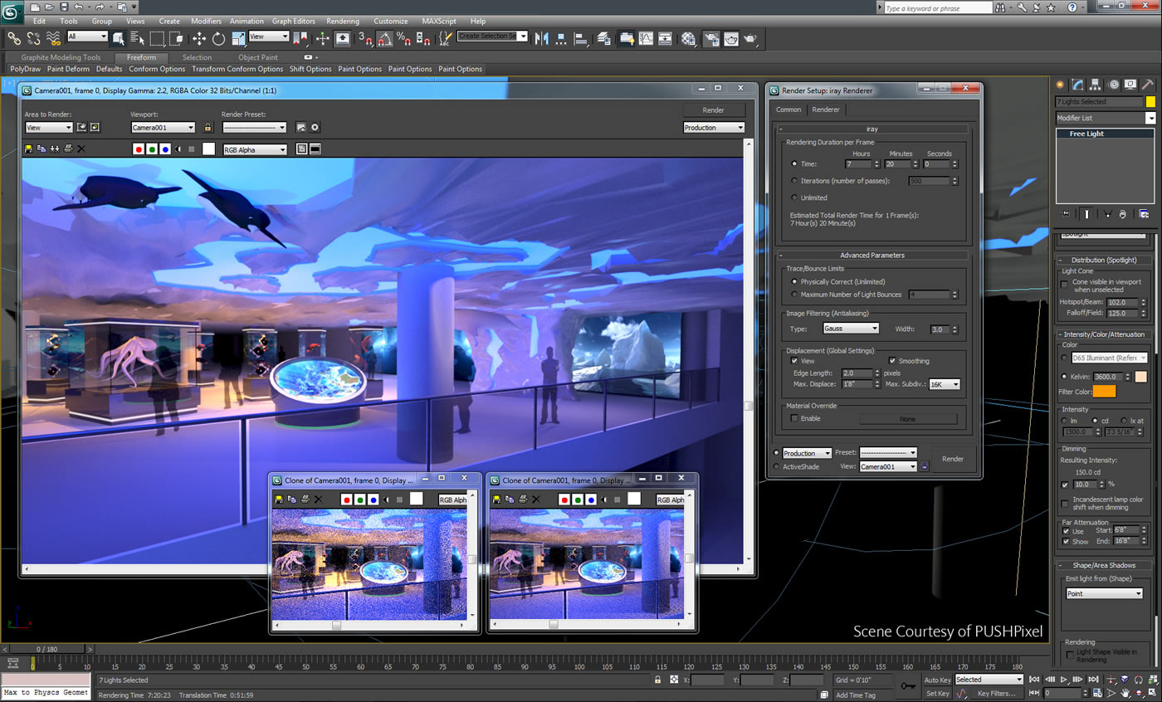Select the Iterations radio button
1162x702 pixels.
click(794, 181)
